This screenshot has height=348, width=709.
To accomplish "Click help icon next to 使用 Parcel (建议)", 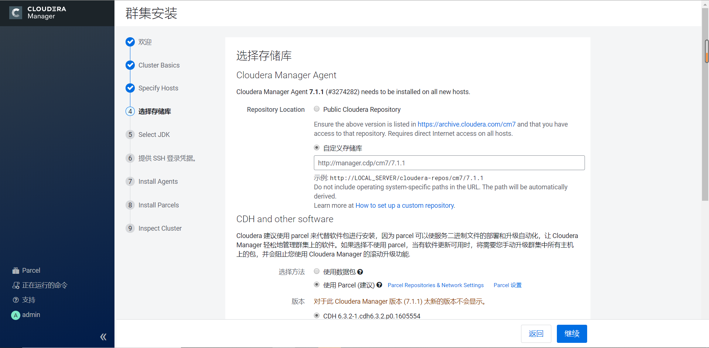I will (x=379, y=285).
